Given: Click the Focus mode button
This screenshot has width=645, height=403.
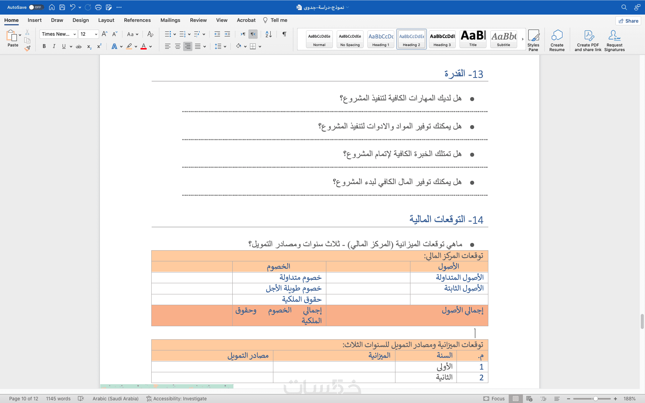Looking at the screenshot, I should [x=494, y=399].
